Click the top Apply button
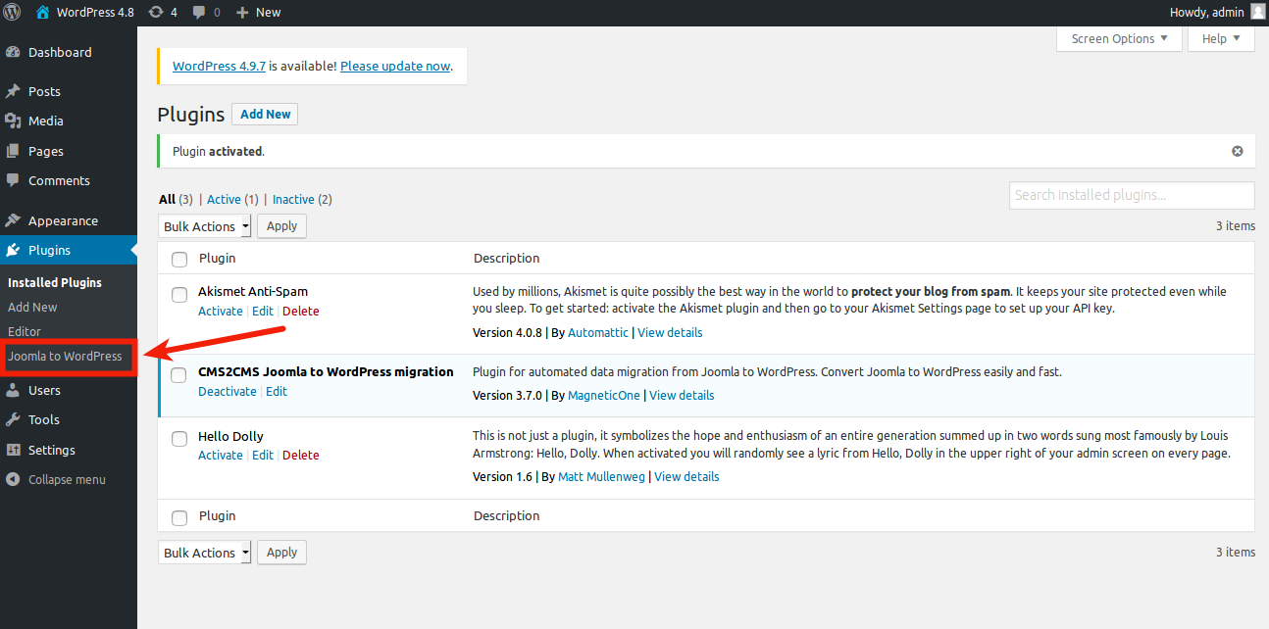 click(281, 226)
